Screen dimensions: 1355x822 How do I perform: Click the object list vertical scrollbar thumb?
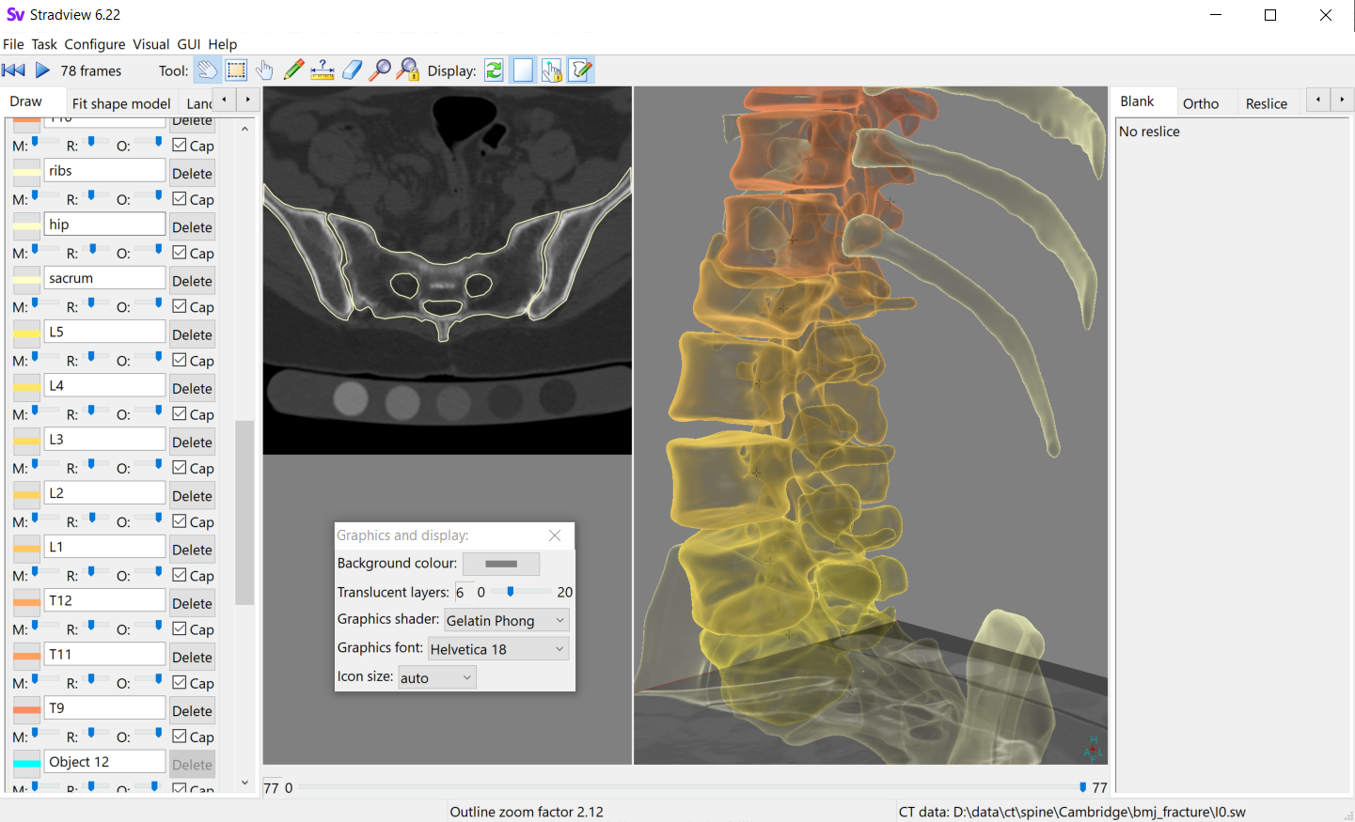tap(244, 512)
